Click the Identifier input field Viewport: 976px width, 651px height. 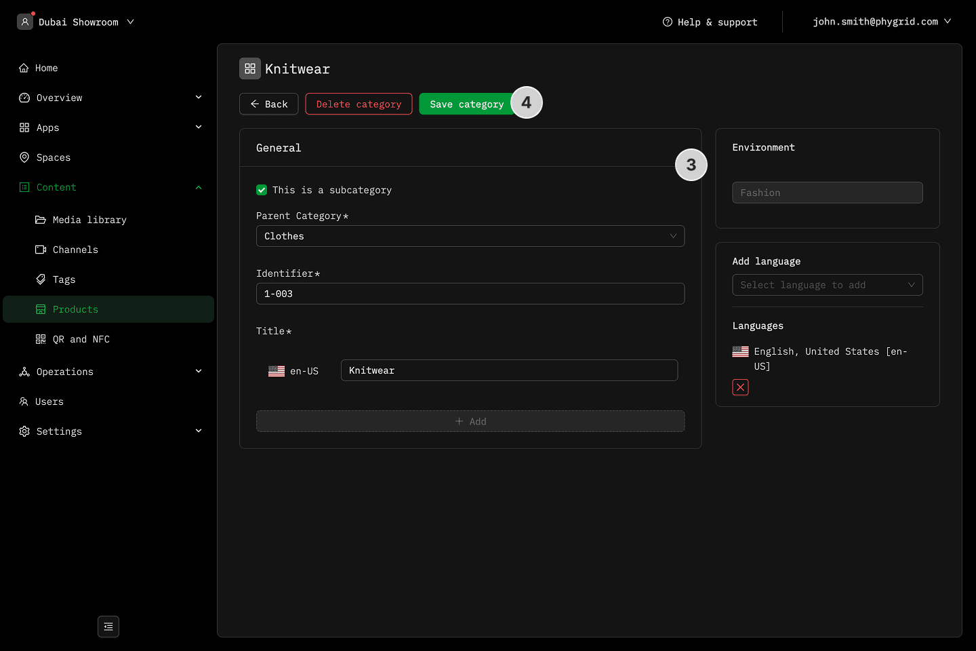pyautogui.click(x=470, y=294)
